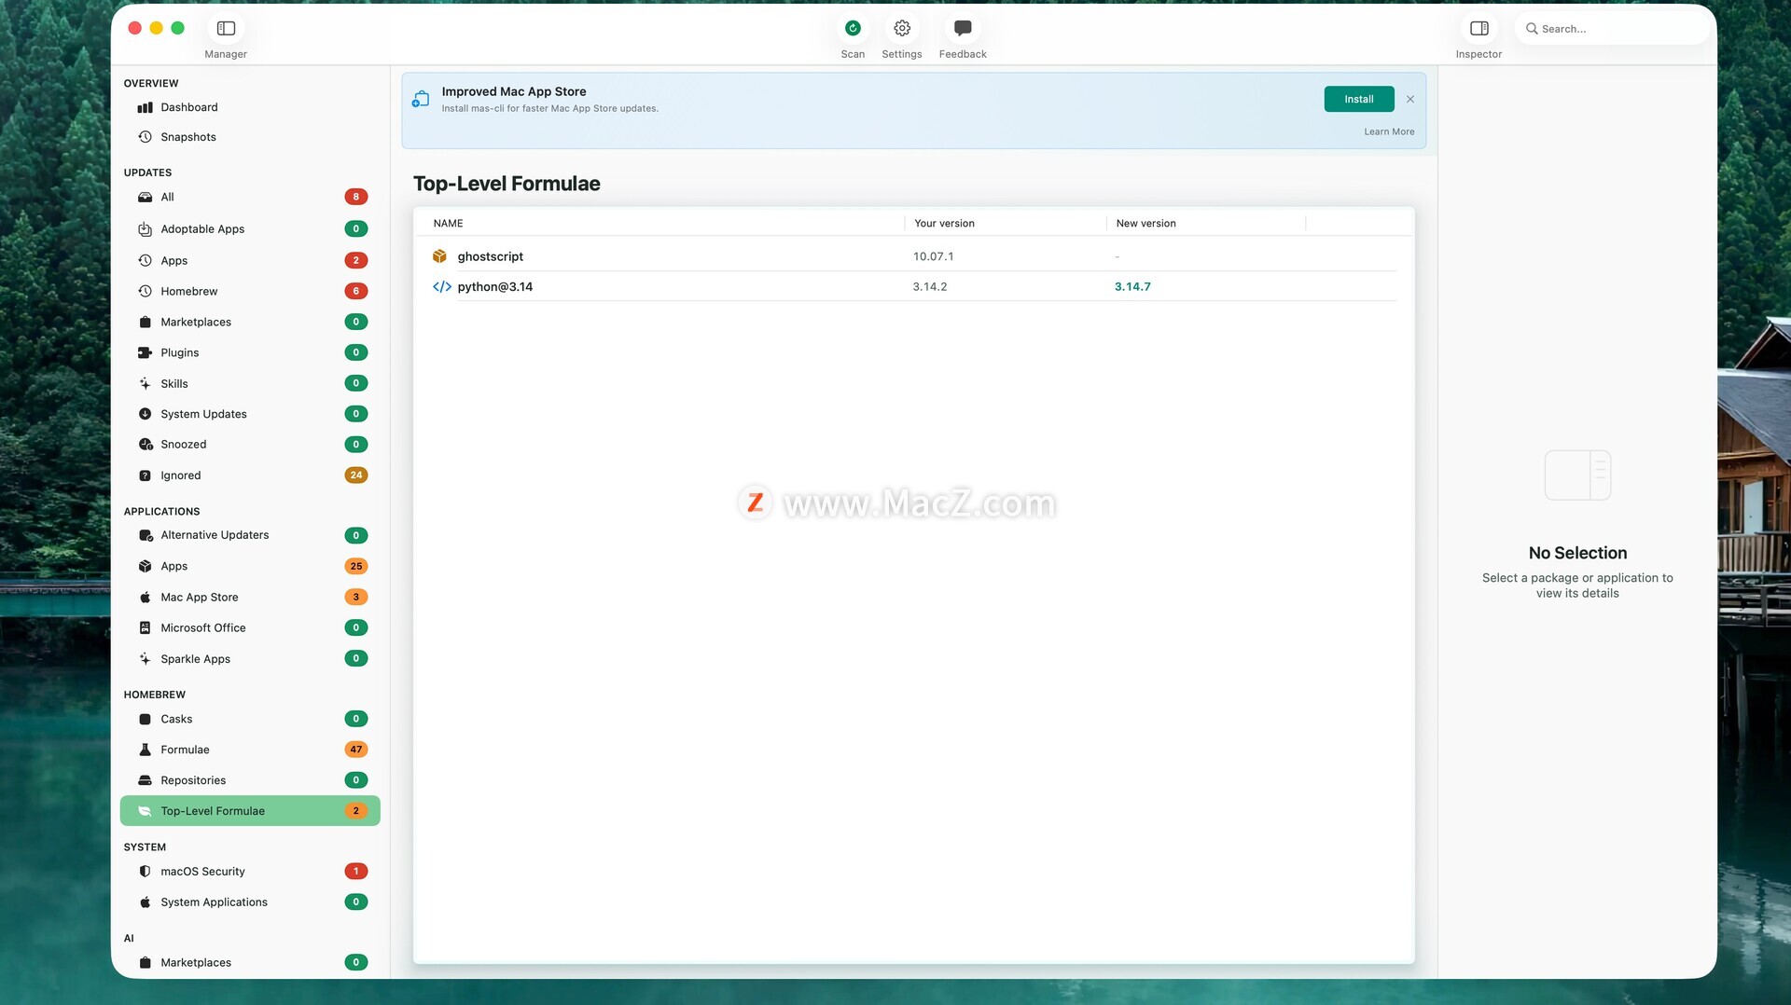The width and height of the screenshot is (1791, 1005).
Task: Click the HOMEBREW section header
Action: tap(155, 695)
